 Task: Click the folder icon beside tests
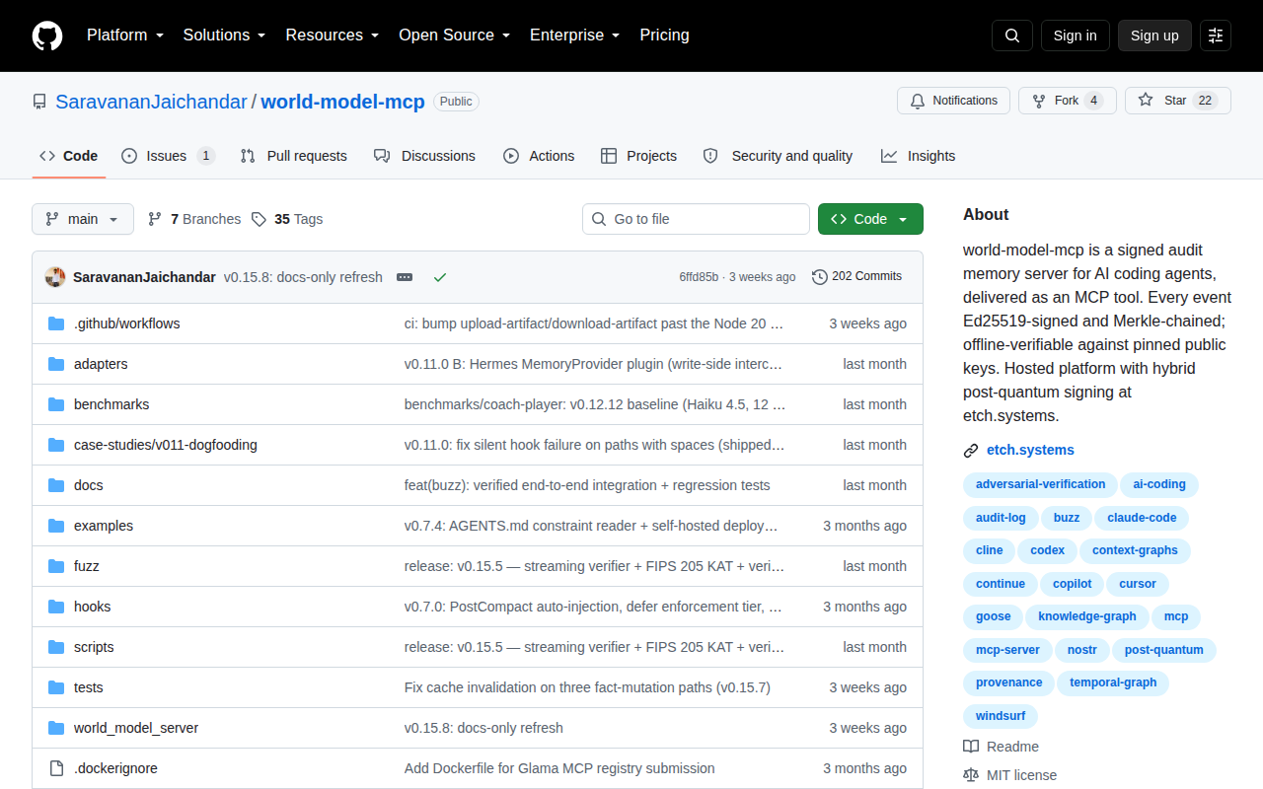coord(56,687)
